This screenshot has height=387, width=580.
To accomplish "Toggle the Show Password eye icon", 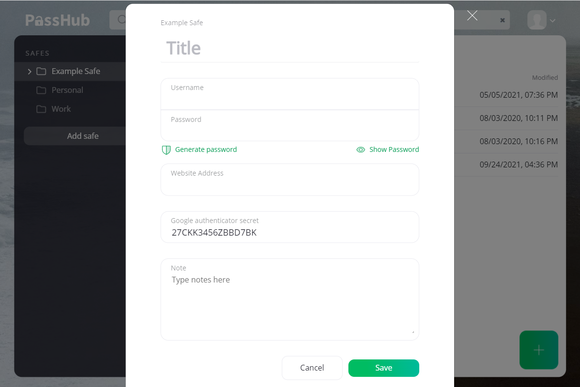I will 361,149.
